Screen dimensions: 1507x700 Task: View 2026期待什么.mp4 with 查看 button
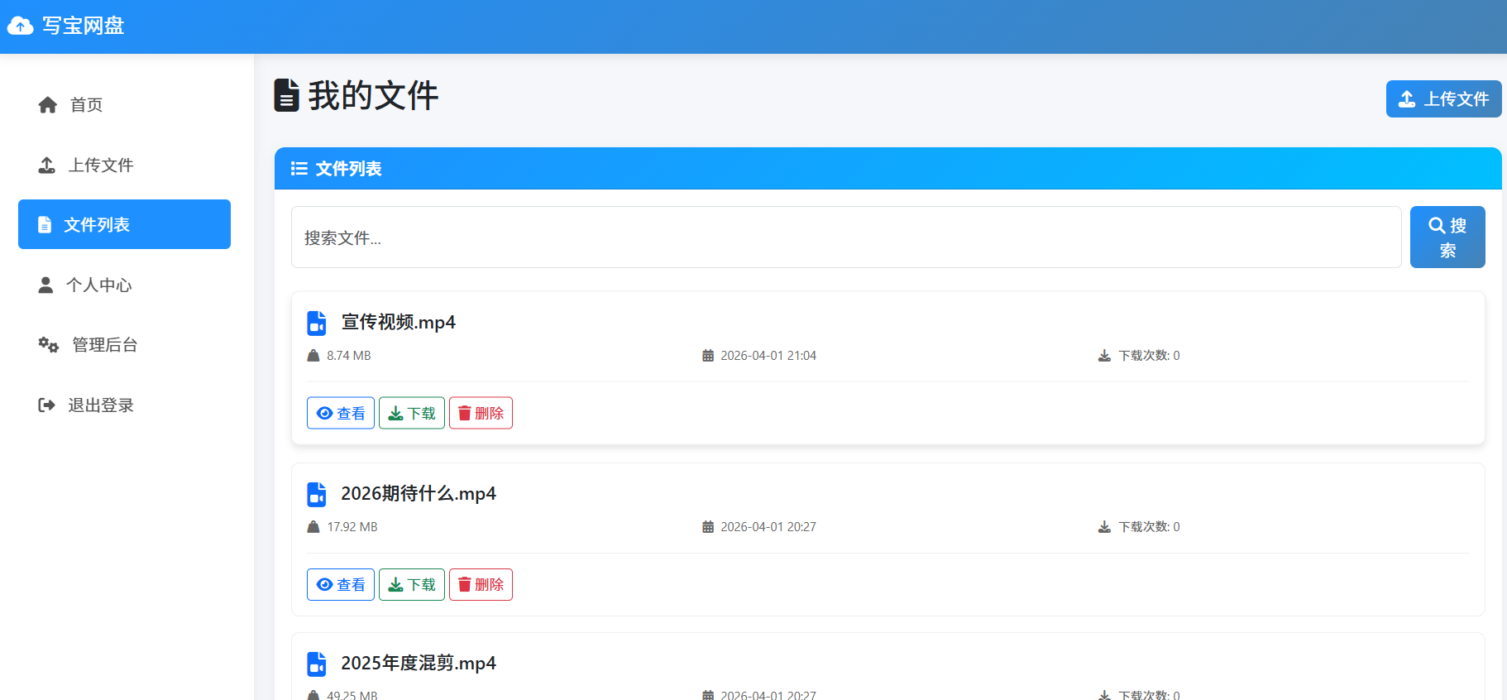point(341,584)
